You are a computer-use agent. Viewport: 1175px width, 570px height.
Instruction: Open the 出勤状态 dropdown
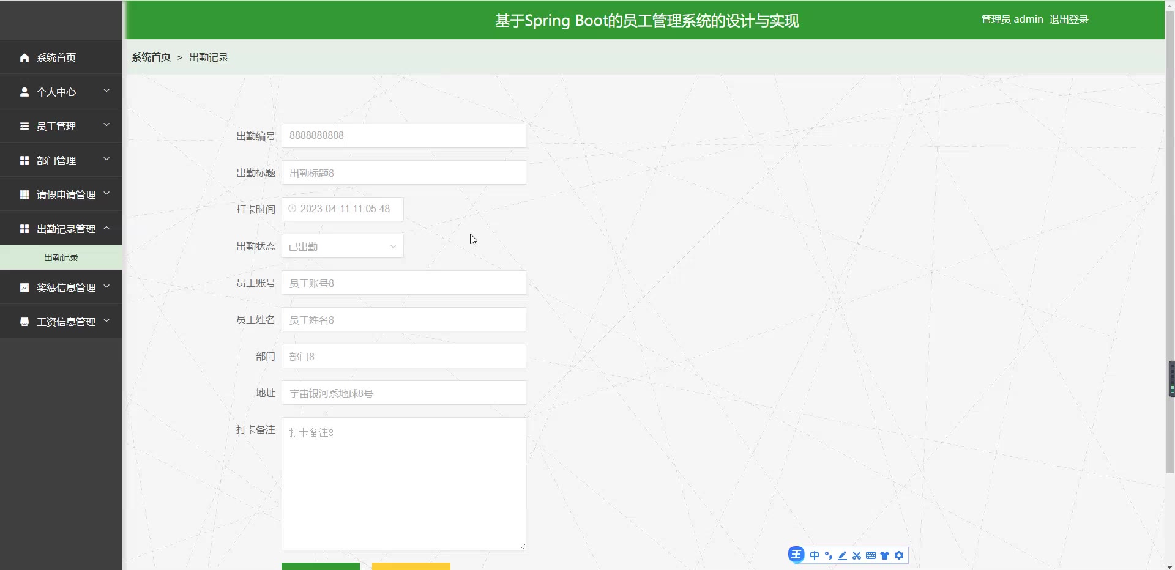click(343, 246)
